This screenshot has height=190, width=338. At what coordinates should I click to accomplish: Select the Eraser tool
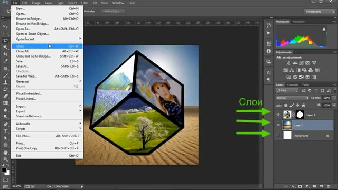point(5,96)
